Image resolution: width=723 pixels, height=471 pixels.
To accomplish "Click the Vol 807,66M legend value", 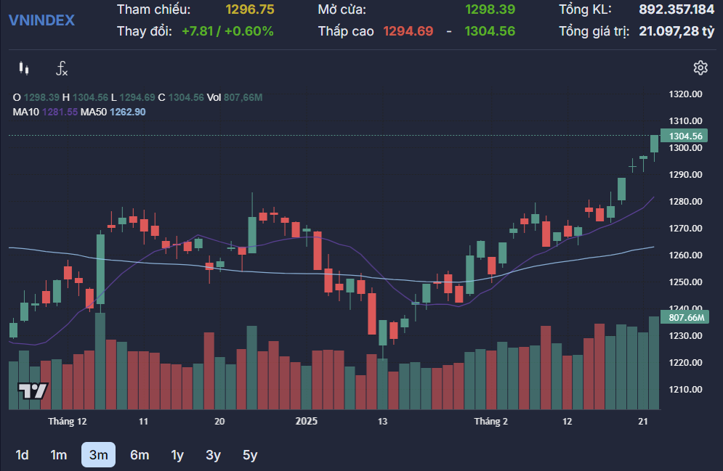I will point(234,97).
